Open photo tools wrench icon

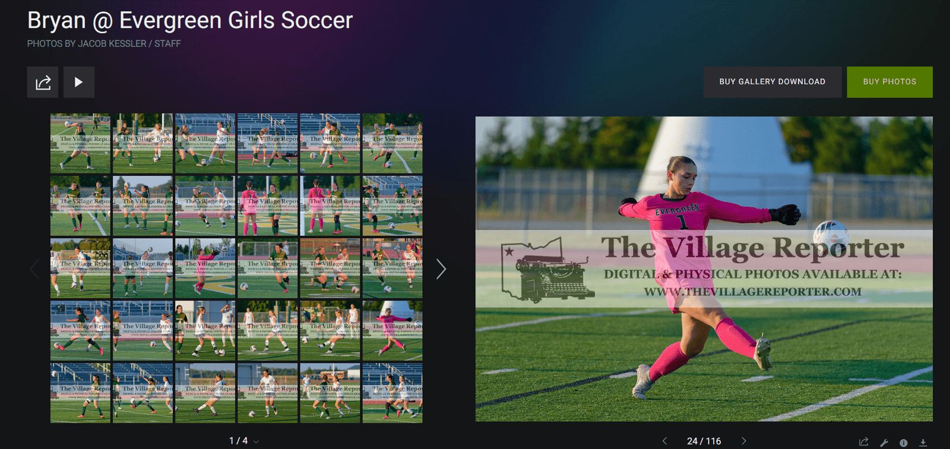click(x=884, y=442)
